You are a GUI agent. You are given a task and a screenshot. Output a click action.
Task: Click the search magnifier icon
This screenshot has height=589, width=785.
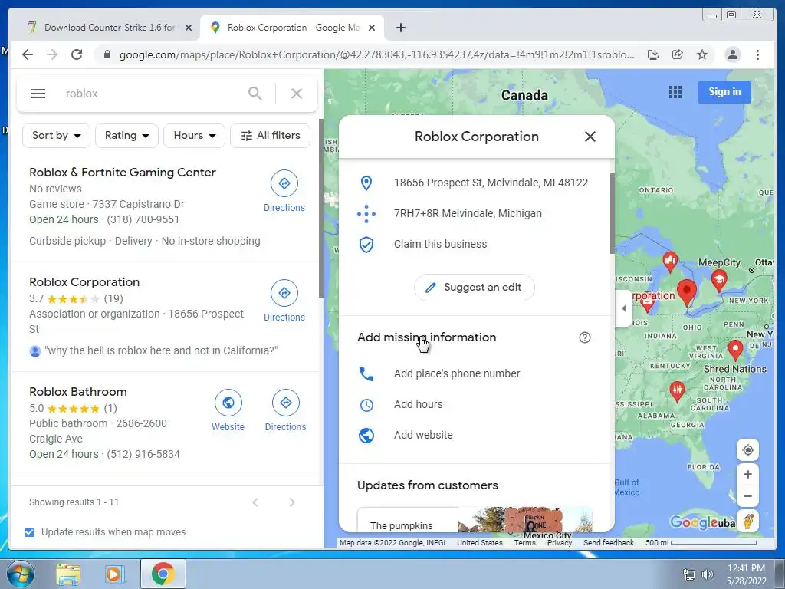[255, 94]
